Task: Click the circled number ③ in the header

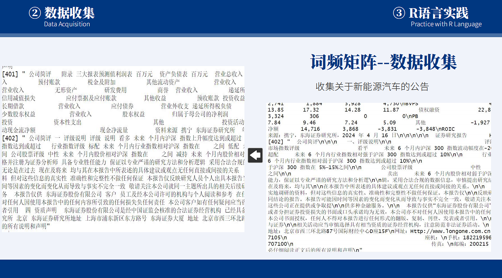Action: coord(399,13)
